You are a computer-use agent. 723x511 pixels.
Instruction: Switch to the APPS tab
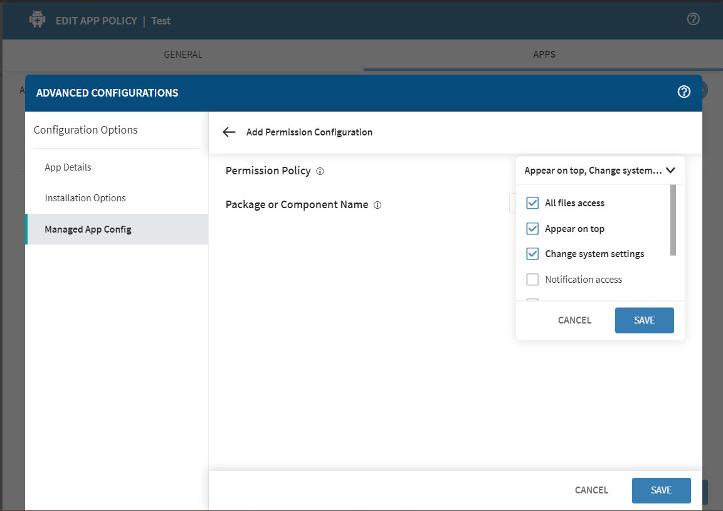544,55
